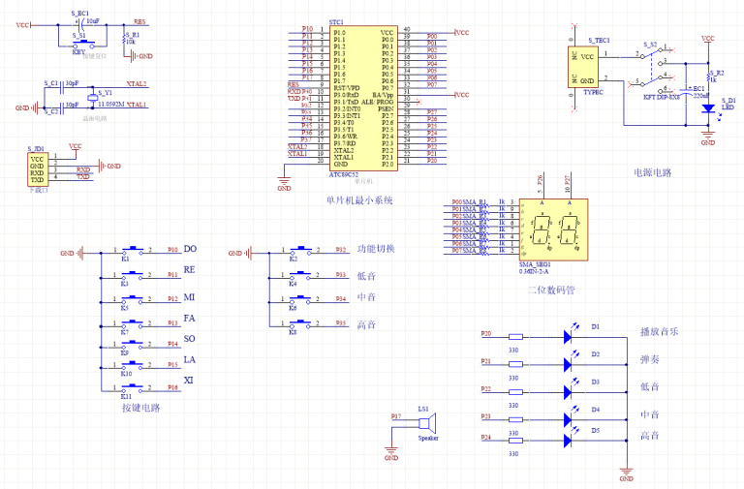Image resolution: width=744 pixels, height=489 pixels.
Task: Select push button K1 for DO
Action: click(x=133, y=250)
